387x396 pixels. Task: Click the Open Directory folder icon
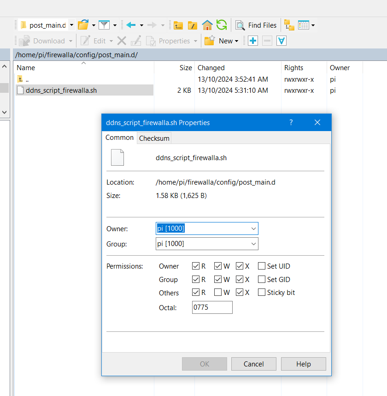click(83, 25)
